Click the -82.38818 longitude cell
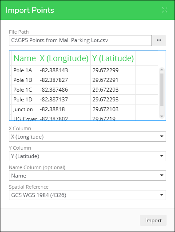 tap(64, 109)
